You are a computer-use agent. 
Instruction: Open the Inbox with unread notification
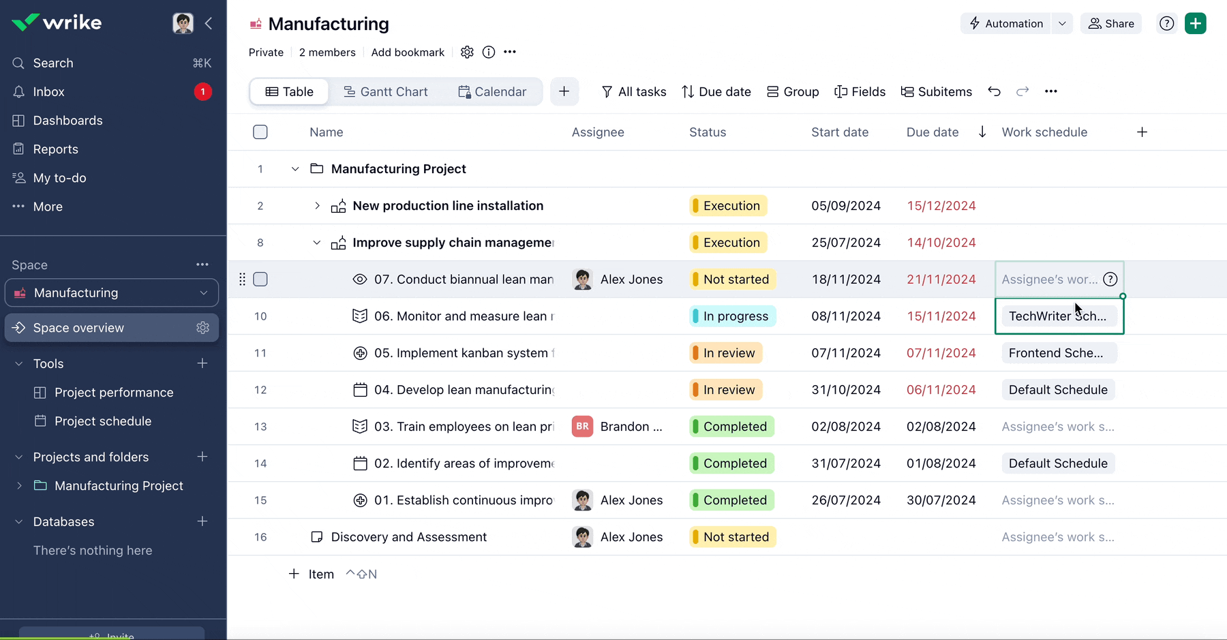[48, 91]
